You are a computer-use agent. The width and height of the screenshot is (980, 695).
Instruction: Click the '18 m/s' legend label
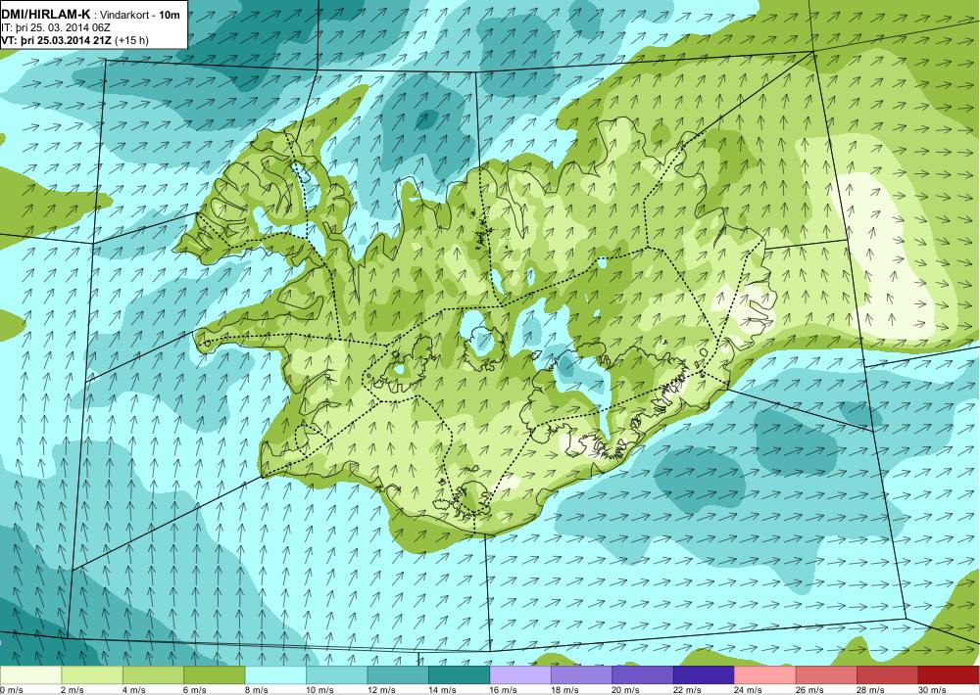coord(565,689)
